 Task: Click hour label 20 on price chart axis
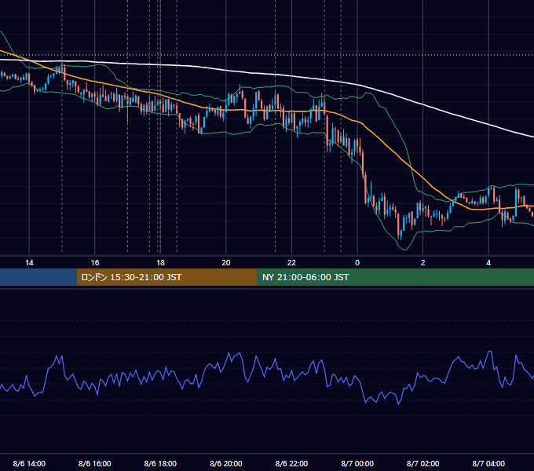[x=226, y=263]
